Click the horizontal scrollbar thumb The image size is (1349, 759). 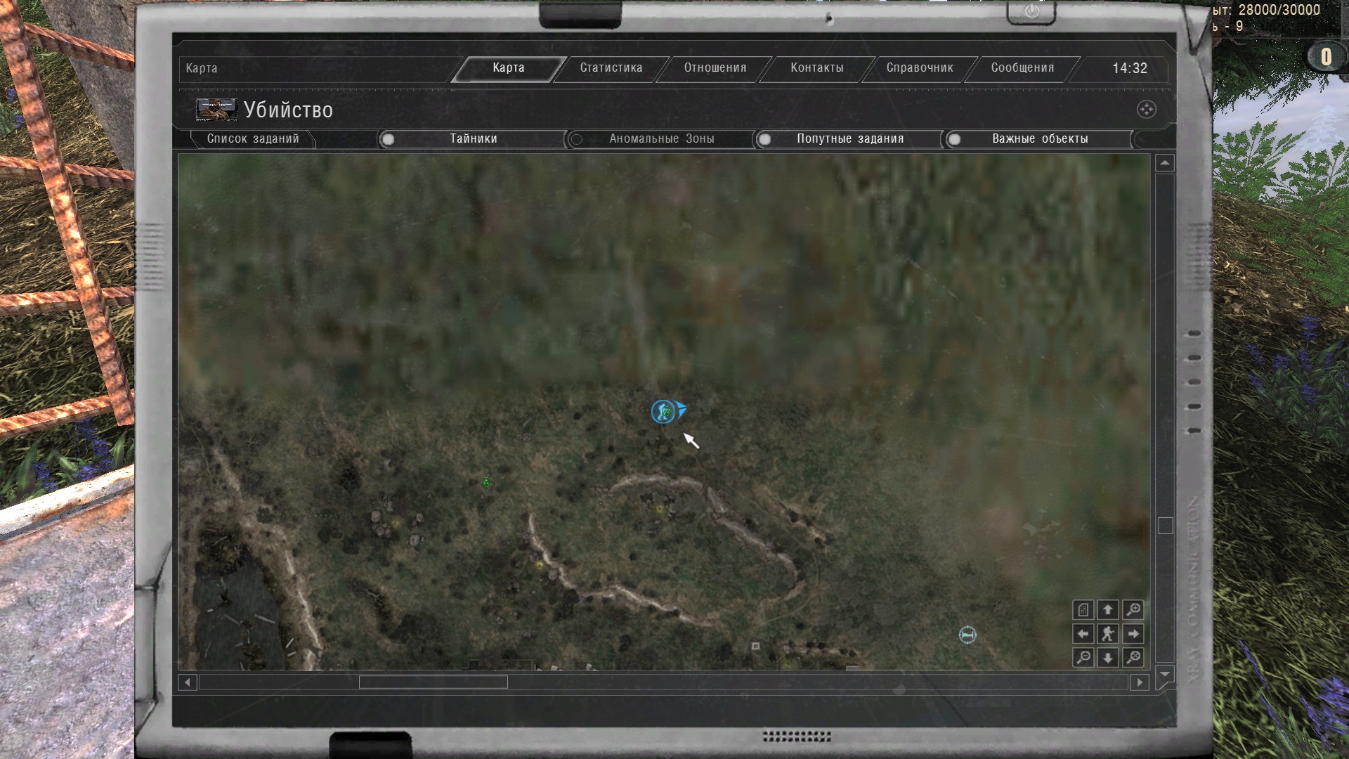point(434,682)
